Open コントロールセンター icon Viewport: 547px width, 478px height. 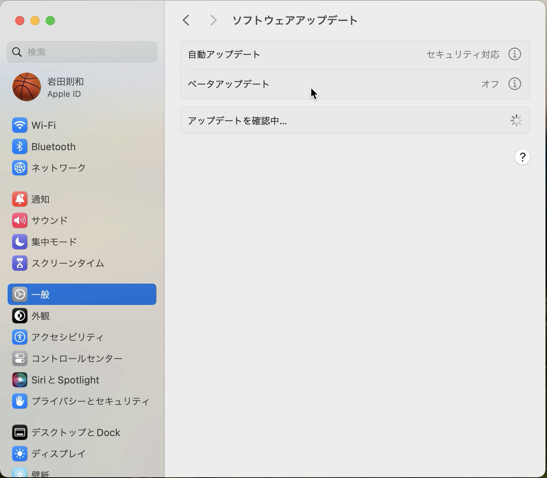[19, 358]
